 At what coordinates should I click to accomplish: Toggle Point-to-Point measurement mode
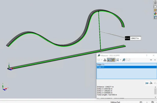(113, 60)
